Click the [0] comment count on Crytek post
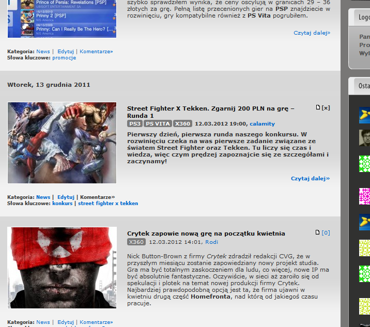This screenshot has width=370, height=327. click(x=326, y=233)
